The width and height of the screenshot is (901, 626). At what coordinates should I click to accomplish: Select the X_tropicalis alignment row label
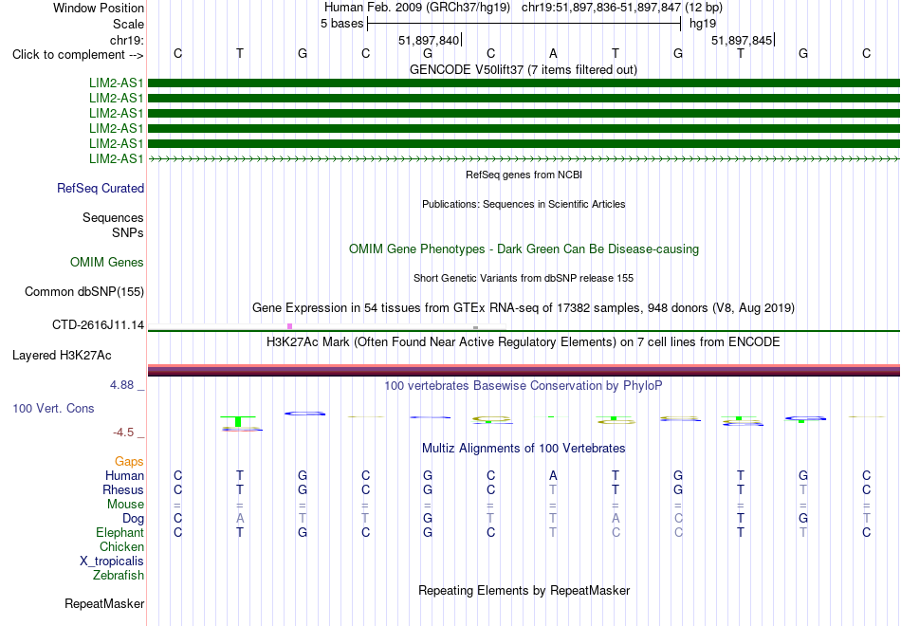click(x=112, y=562)
